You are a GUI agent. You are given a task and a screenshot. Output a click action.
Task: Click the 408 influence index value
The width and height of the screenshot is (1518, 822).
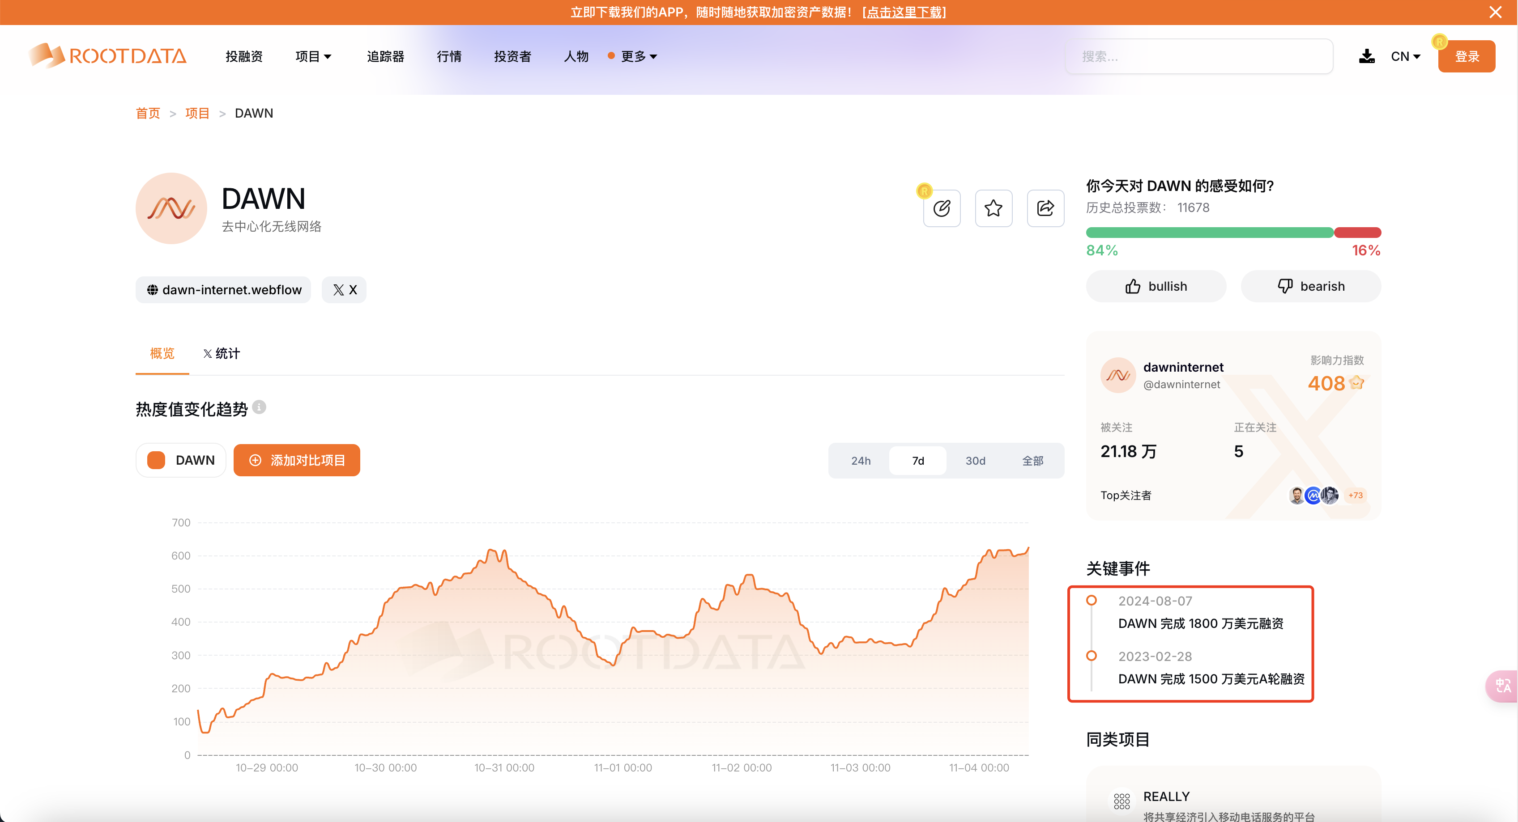(1326, 383)
